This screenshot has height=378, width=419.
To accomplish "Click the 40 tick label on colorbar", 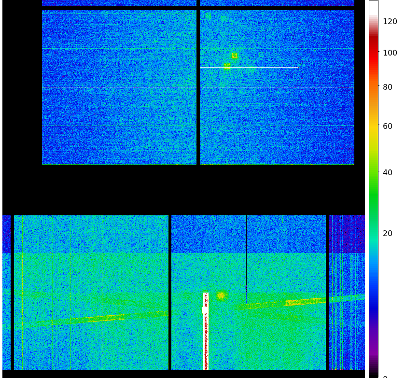I will [387, 172].
